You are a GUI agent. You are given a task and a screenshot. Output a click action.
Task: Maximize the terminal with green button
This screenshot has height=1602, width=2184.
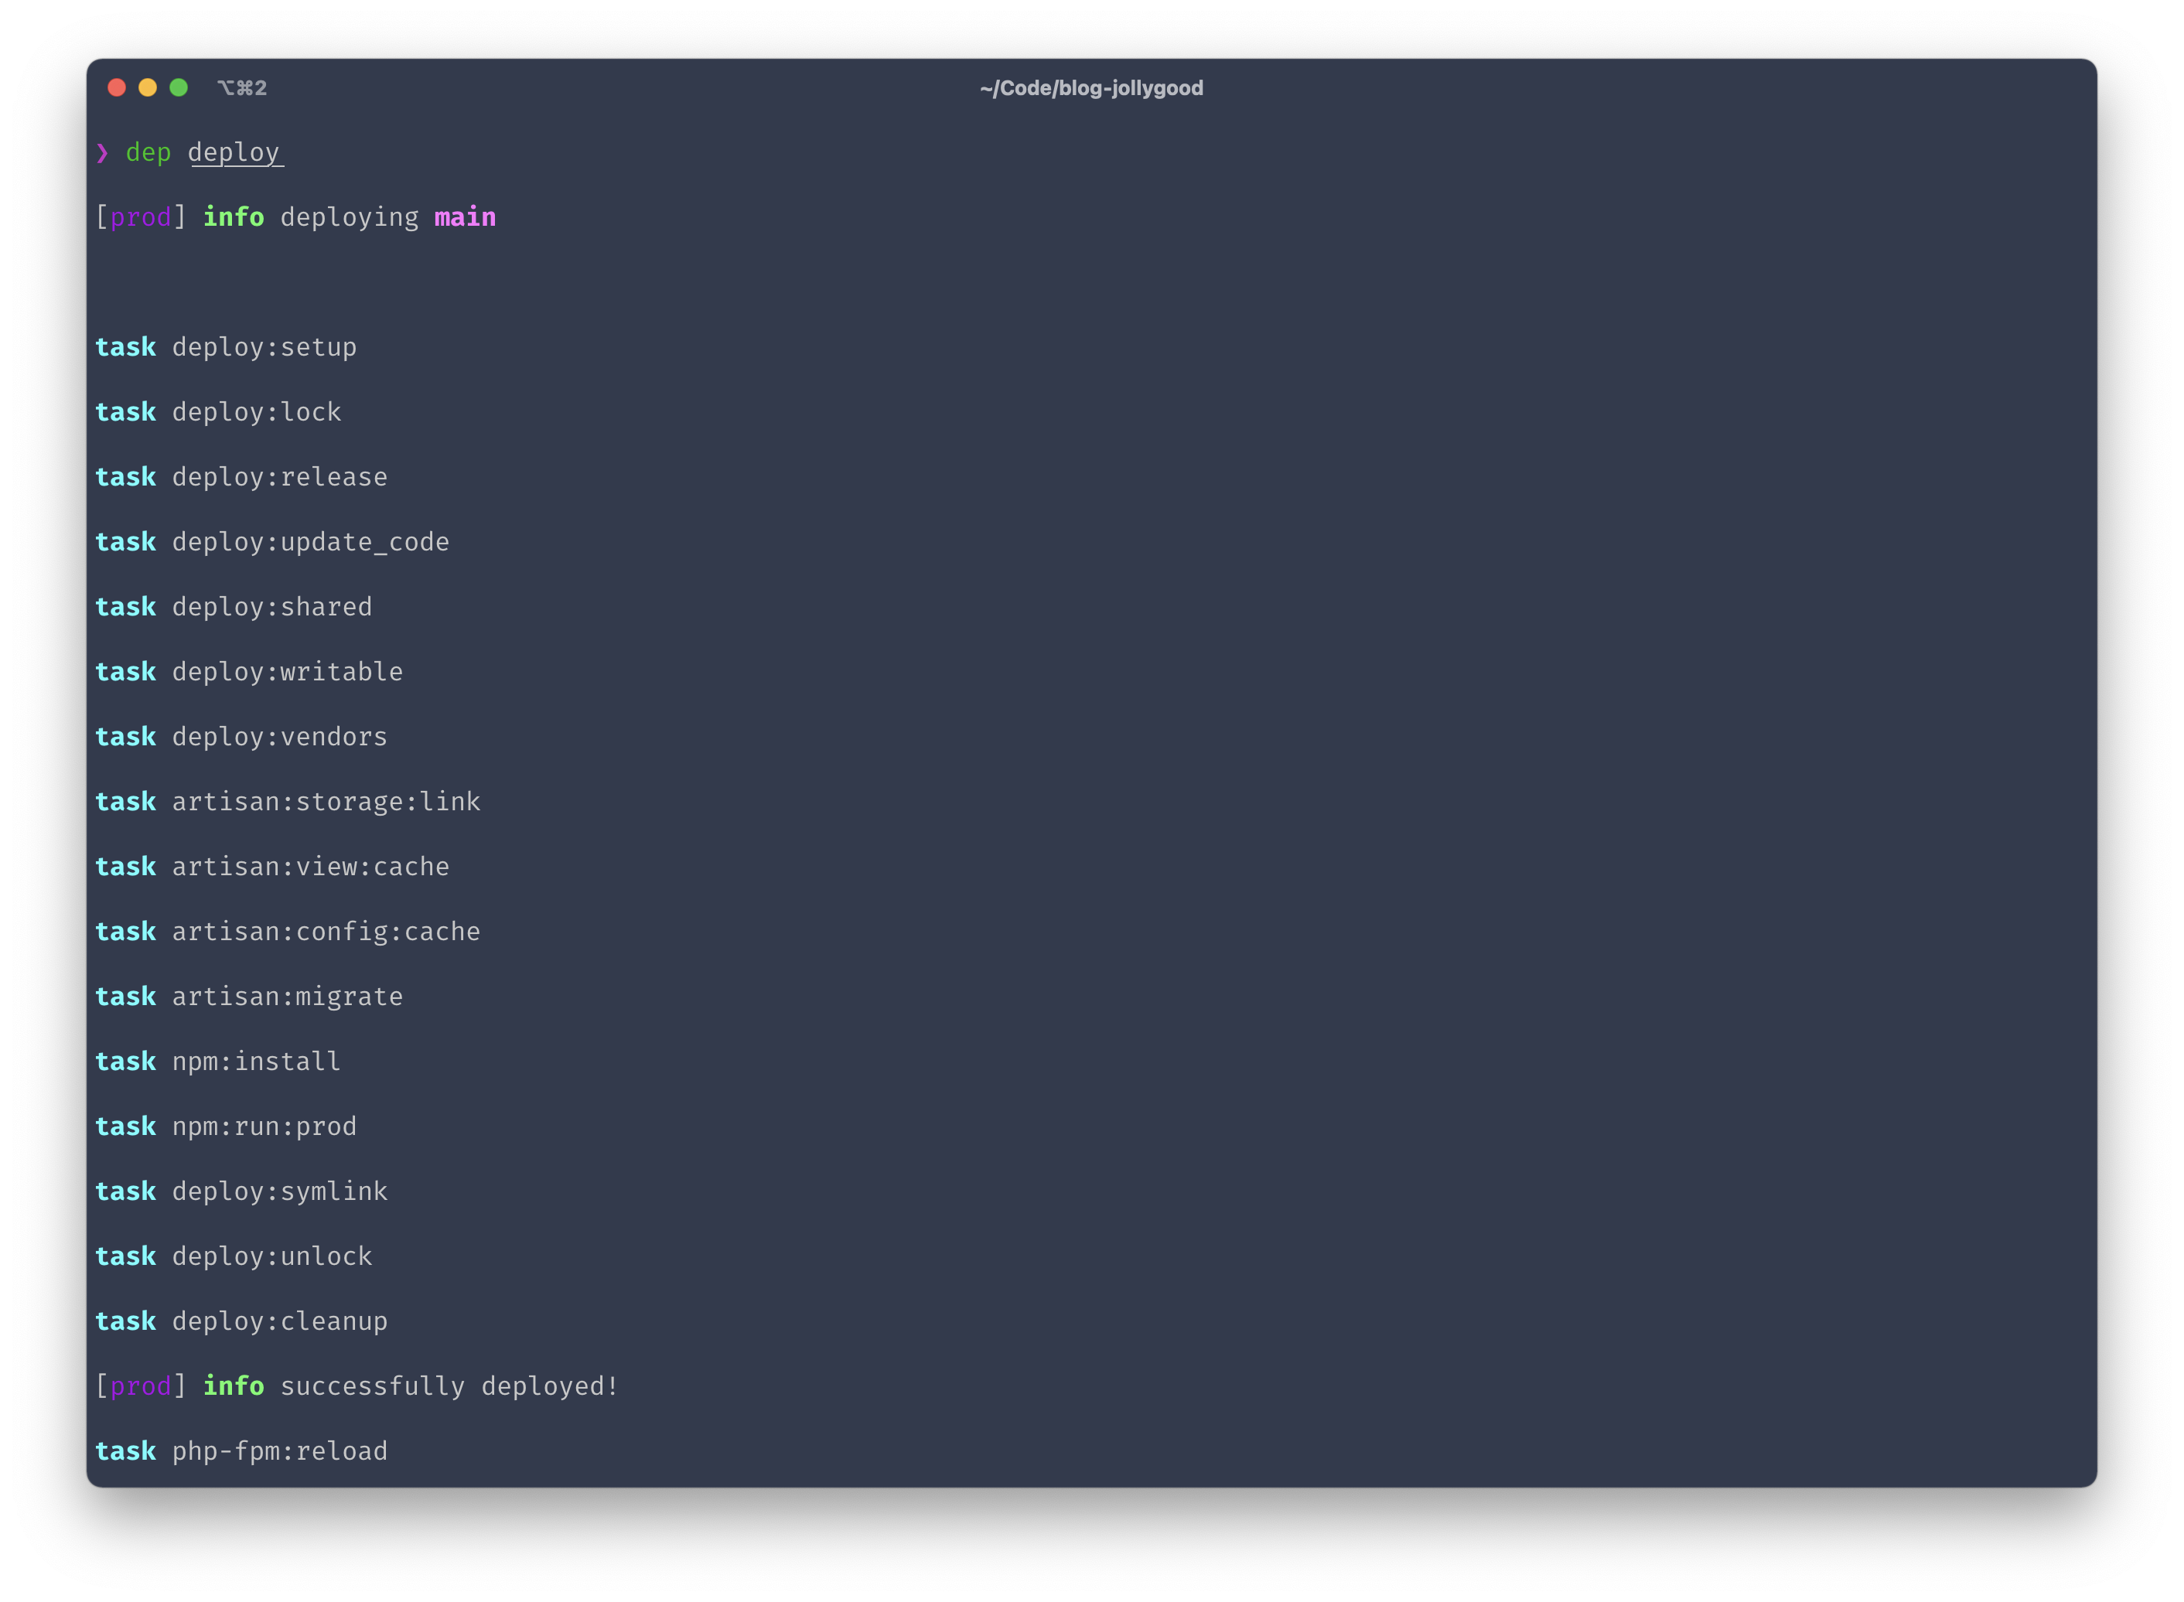pos(179,87)
